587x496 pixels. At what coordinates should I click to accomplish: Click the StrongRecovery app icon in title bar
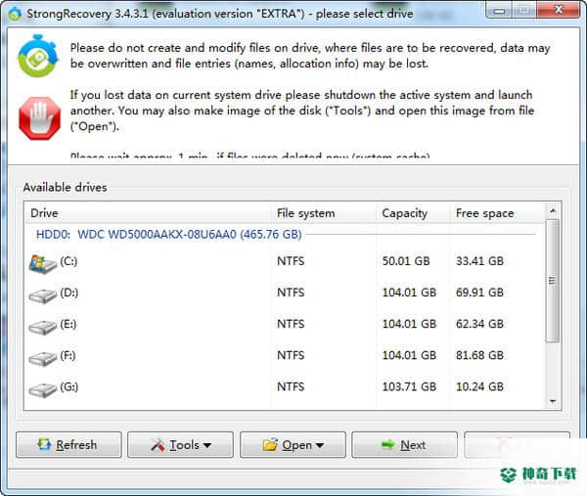click(x=15, y=14)
